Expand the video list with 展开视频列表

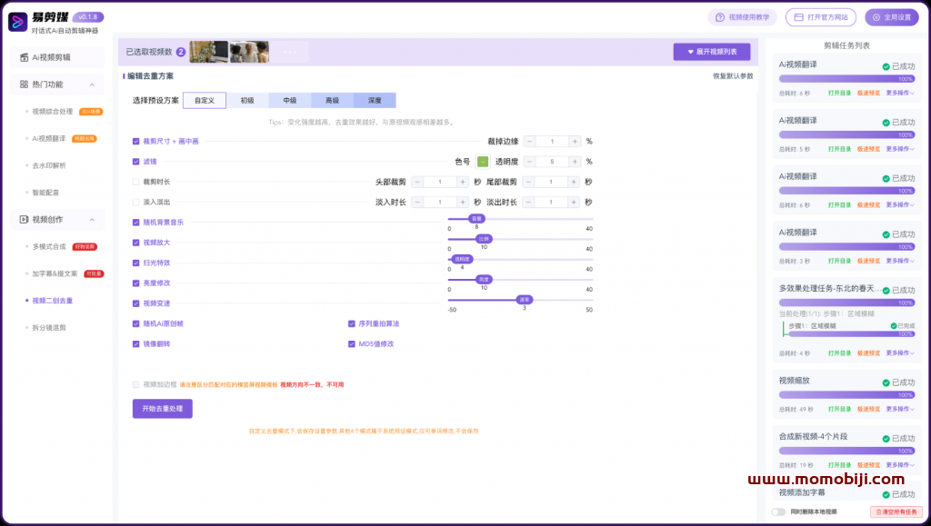tap(712, 52)
